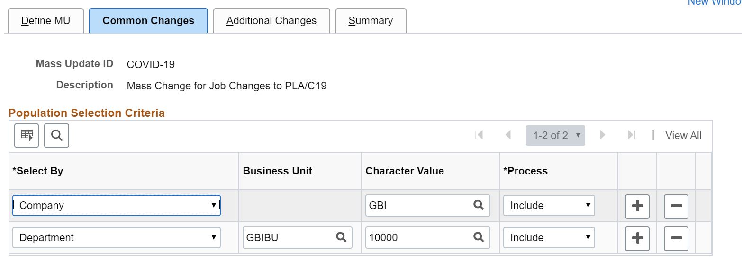Expand the Include dropdown in Department row
This screenshot has height=270, width=742.
click(x=549, y=237)
